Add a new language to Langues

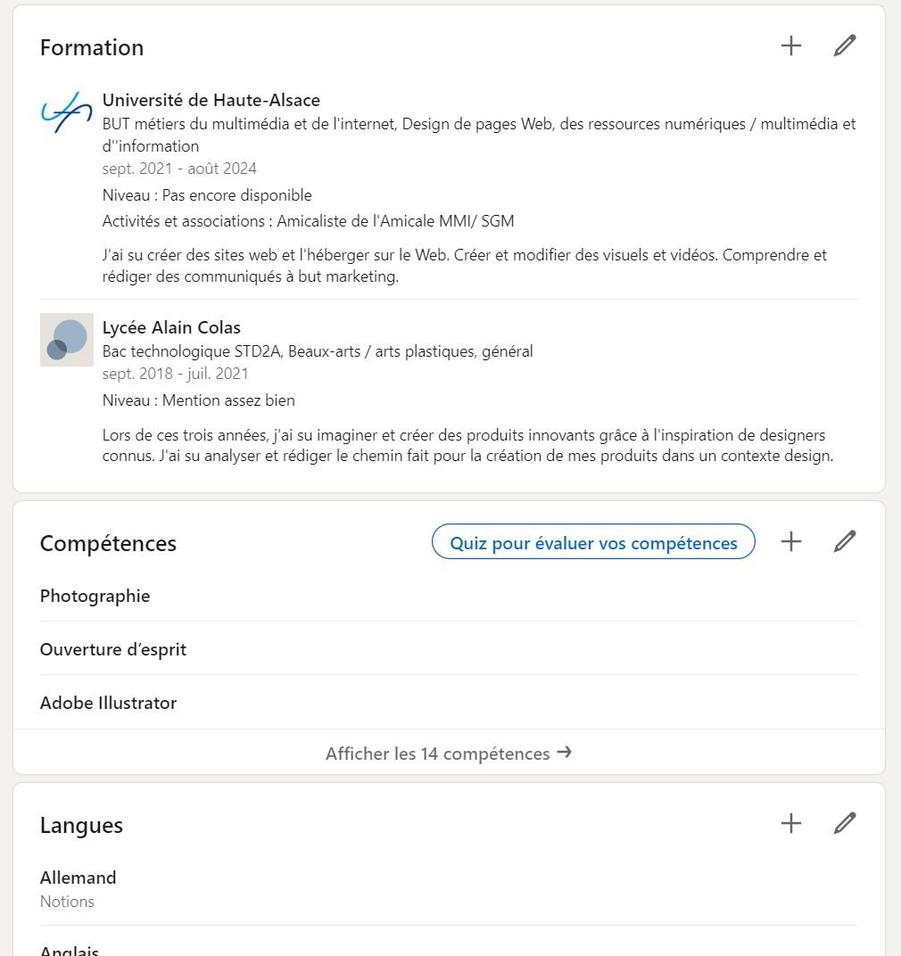pyautogui.click(x=790, y=823)
